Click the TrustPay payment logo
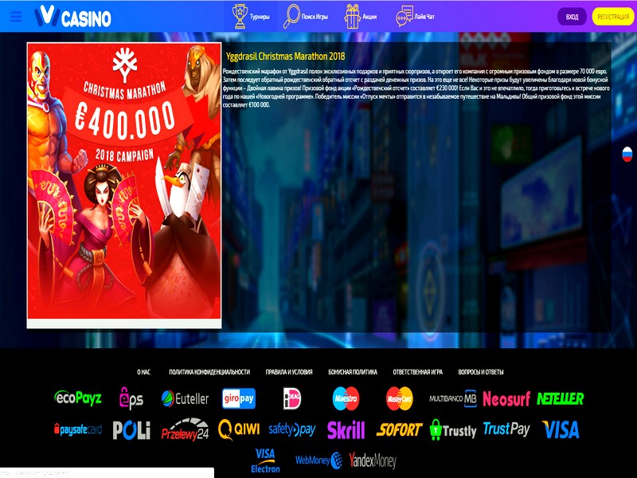637x478 pixels. click(506, 429)
